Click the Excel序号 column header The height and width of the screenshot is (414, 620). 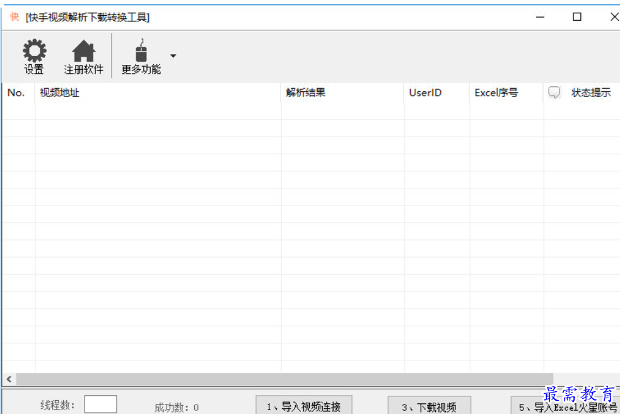506,93
